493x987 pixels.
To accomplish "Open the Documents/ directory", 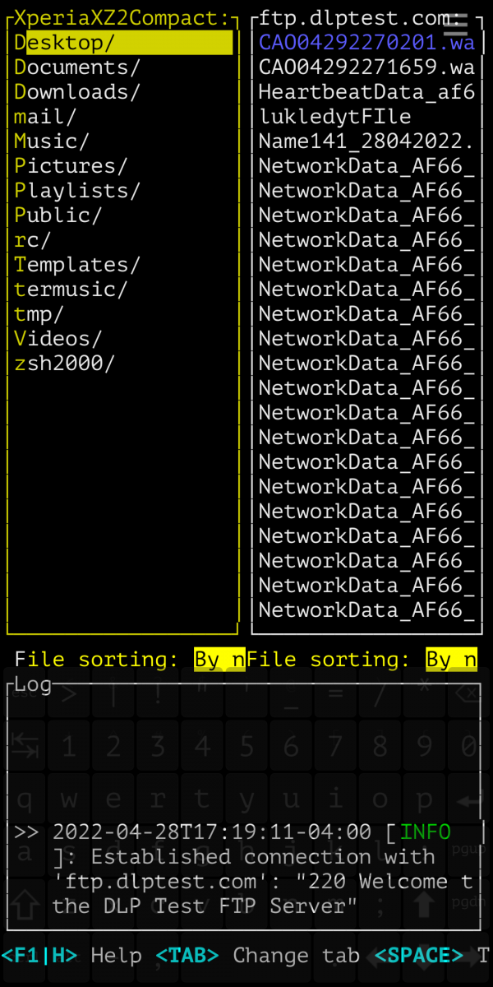I will (x=77, y=67).
